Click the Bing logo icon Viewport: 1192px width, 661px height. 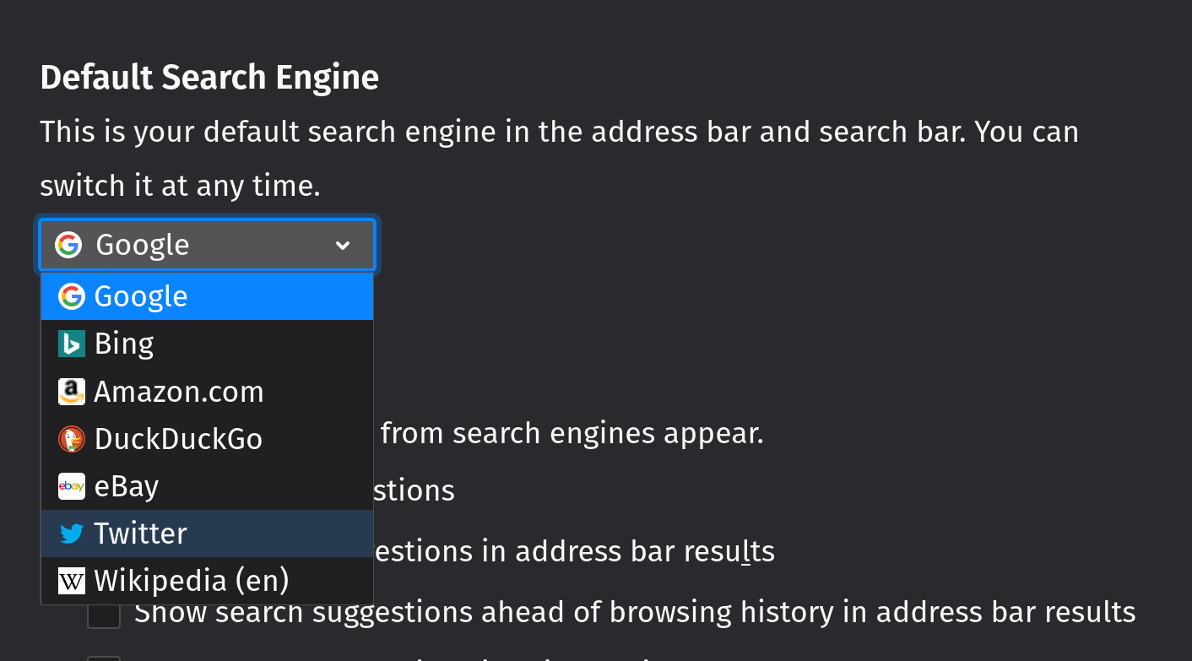[x=72, y=344]
